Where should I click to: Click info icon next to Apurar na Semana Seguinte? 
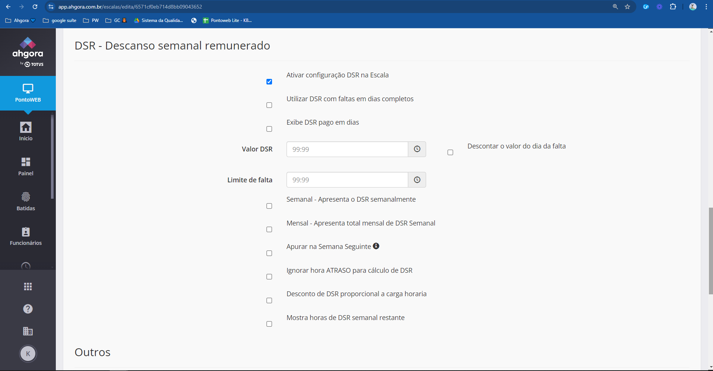click(376, 246)
